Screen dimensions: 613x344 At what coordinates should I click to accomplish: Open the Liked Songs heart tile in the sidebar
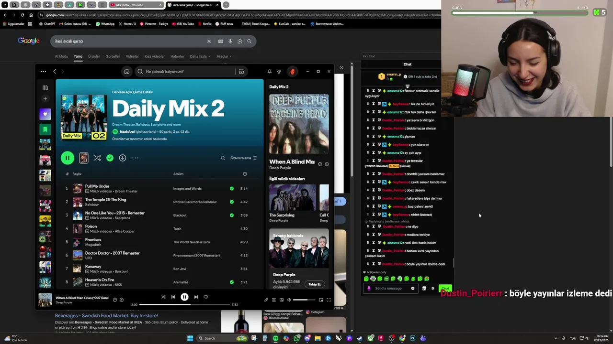pos(45,114)
